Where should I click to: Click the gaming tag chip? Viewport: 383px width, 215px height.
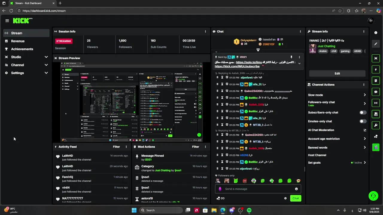345,51
